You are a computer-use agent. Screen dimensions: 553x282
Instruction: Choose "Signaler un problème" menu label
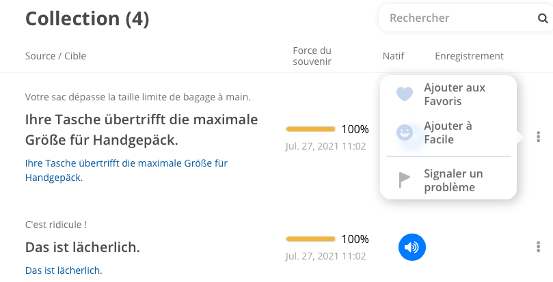453,180
